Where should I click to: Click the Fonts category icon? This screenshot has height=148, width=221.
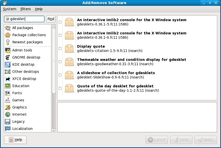pos(8,93)
